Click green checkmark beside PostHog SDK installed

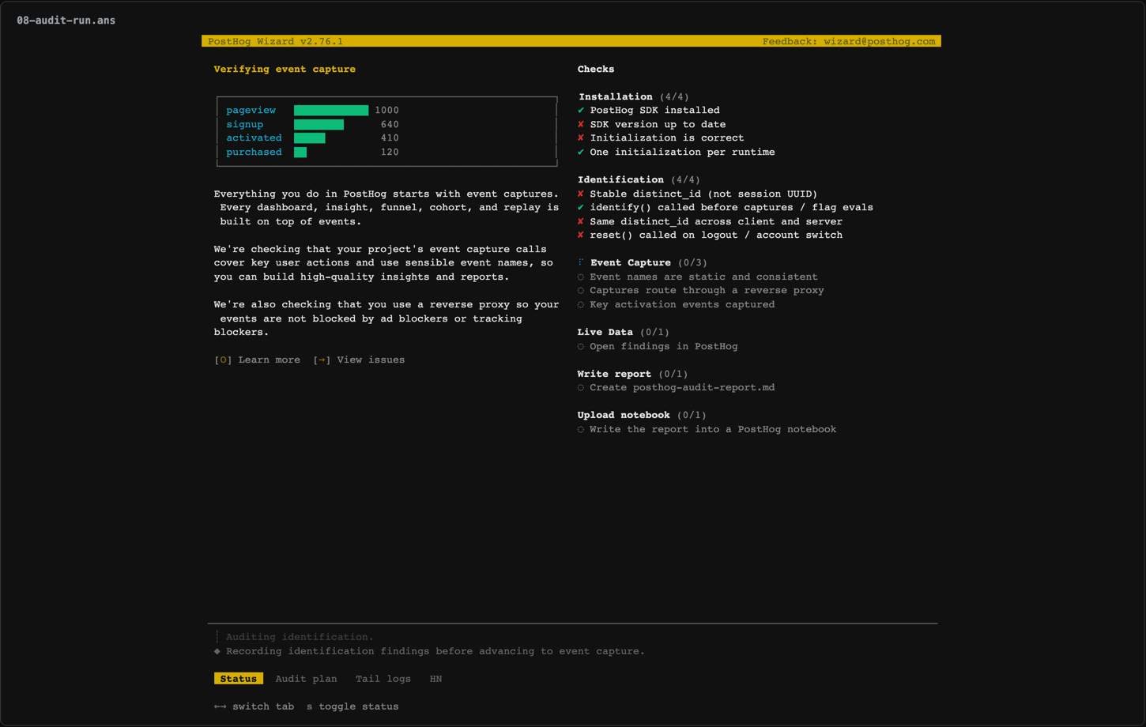click(x=581, y=111)
